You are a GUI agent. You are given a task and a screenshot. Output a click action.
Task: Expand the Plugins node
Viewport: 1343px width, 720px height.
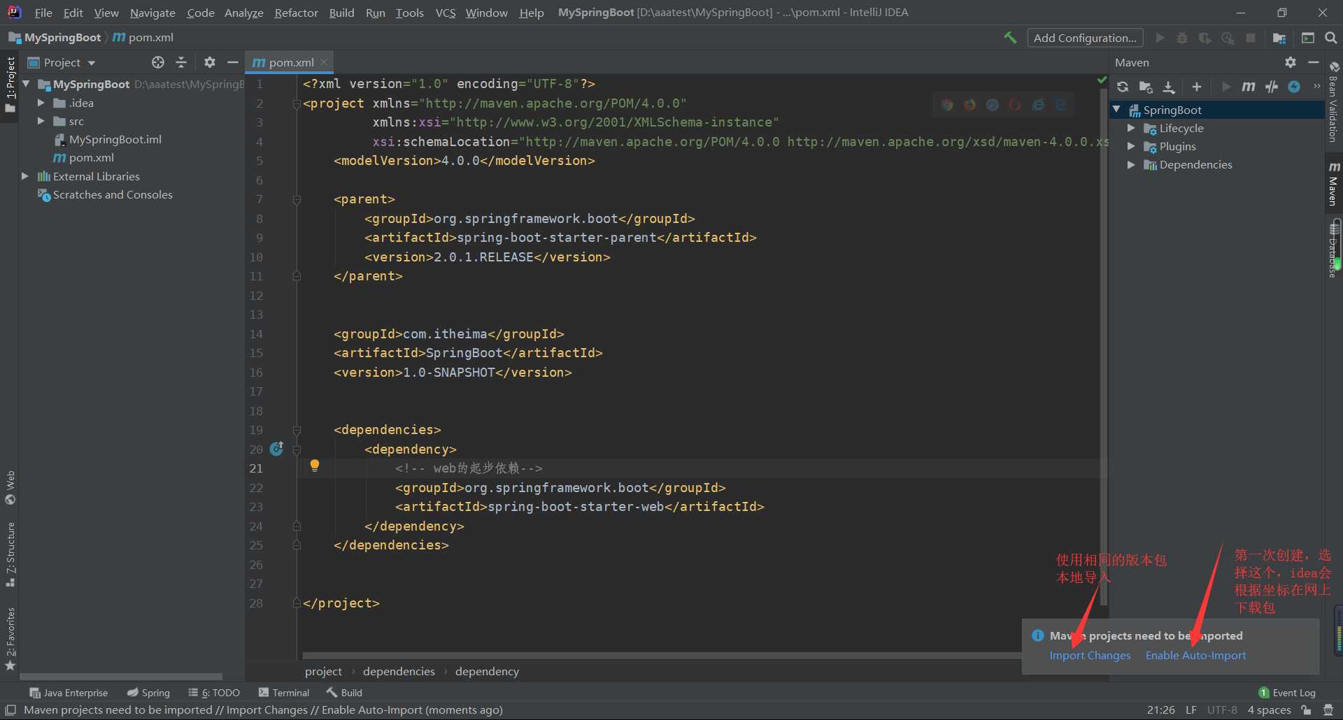[x=1131, y=146]
